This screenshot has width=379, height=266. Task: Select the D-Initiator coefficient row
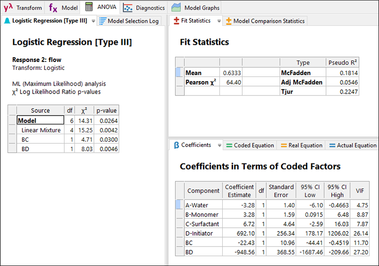pos(203,233)
